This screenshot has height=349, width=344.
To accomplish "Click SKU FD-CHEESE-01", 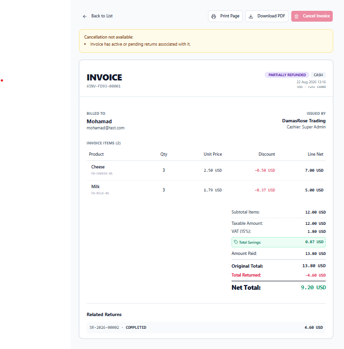I will (x=102, y=174).
